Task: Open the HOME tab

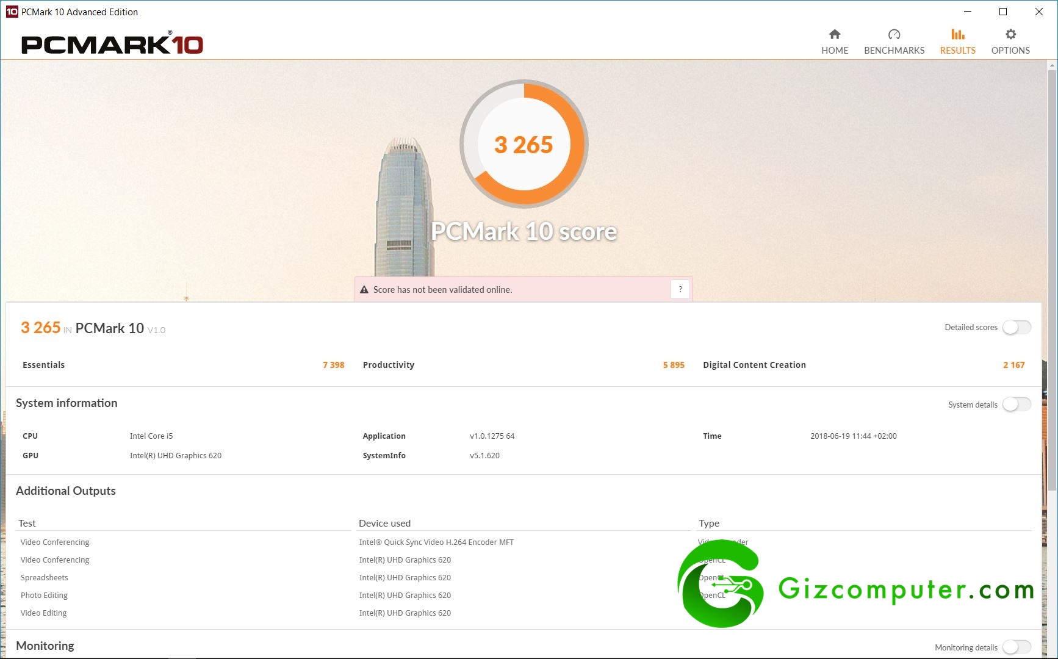Action: click(x=835, y=41)
